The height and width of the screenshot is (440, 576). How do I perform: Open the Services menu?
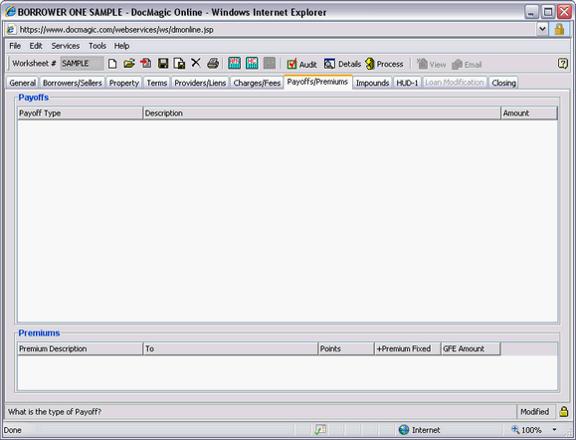(x=66, y=46)
